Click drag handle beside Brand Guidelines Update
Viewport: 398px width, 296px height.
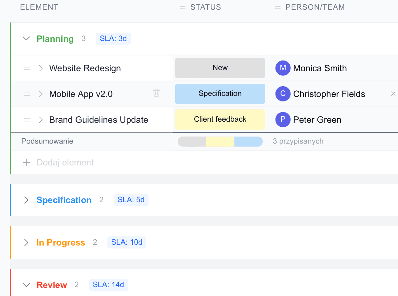pyautogui.click(x=27, y=120)
